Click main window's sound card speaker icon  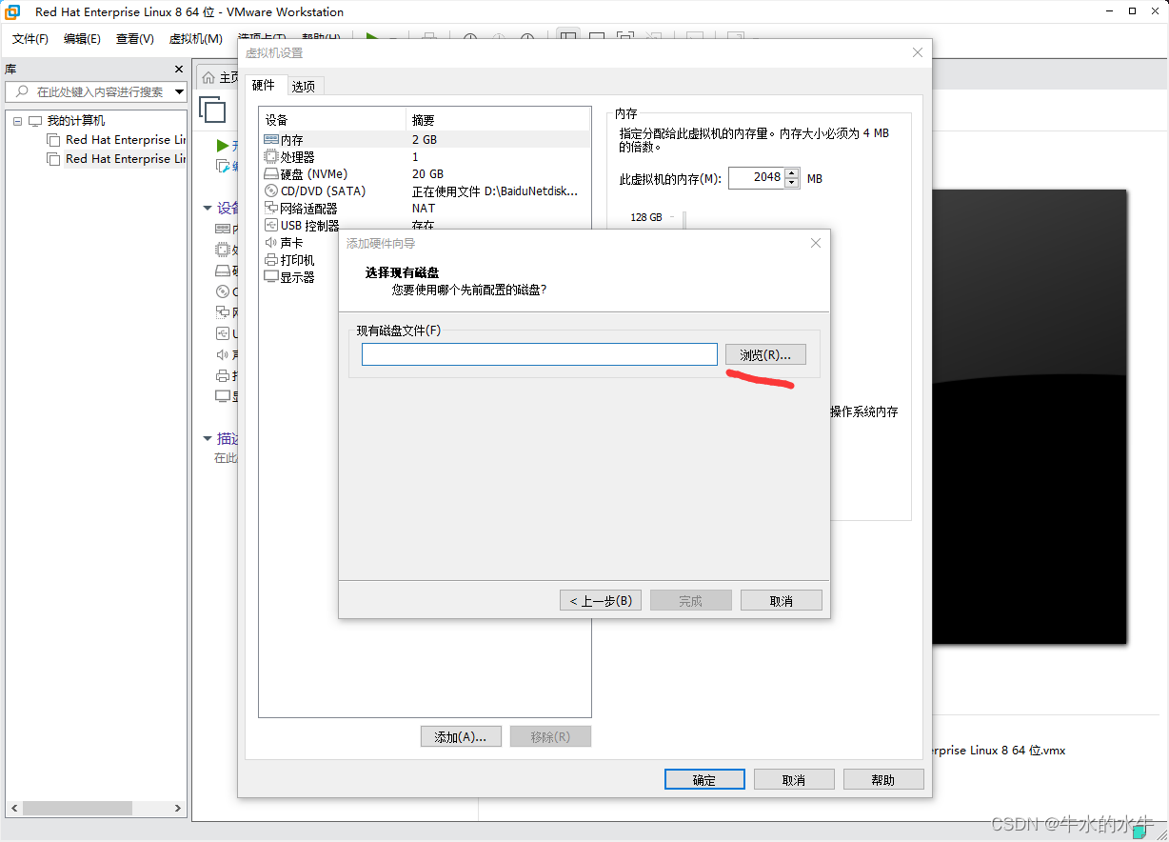223,354
